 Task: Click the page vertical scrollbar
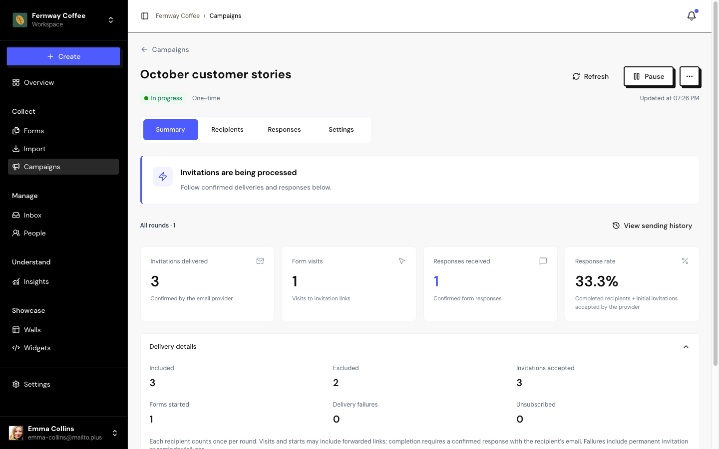click(716, 185)
